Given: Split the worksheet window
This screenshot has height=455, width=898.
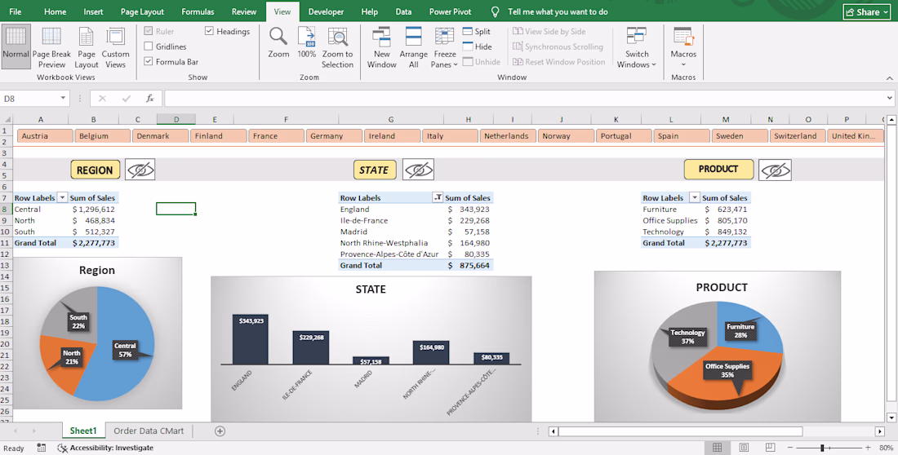Looking at the screenshot, I should [477, 32].
